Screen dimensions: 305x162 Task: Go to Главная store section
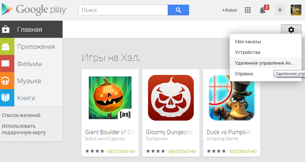pos(31,30)
